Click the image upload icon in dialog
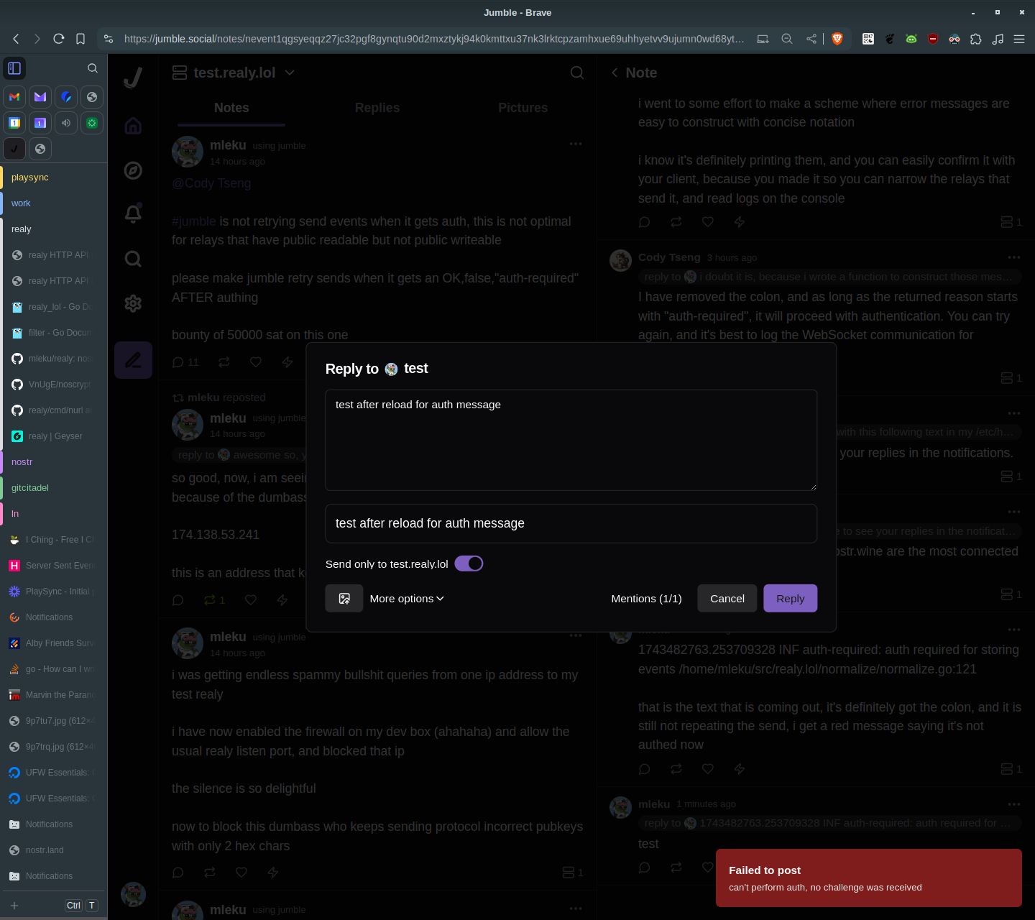Screen dimensions: 1035x920 [x=344, y=598]
